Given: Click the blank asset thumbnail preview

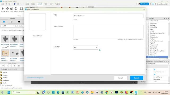Looking at the screenshot, I should click(x=37, y=22).
